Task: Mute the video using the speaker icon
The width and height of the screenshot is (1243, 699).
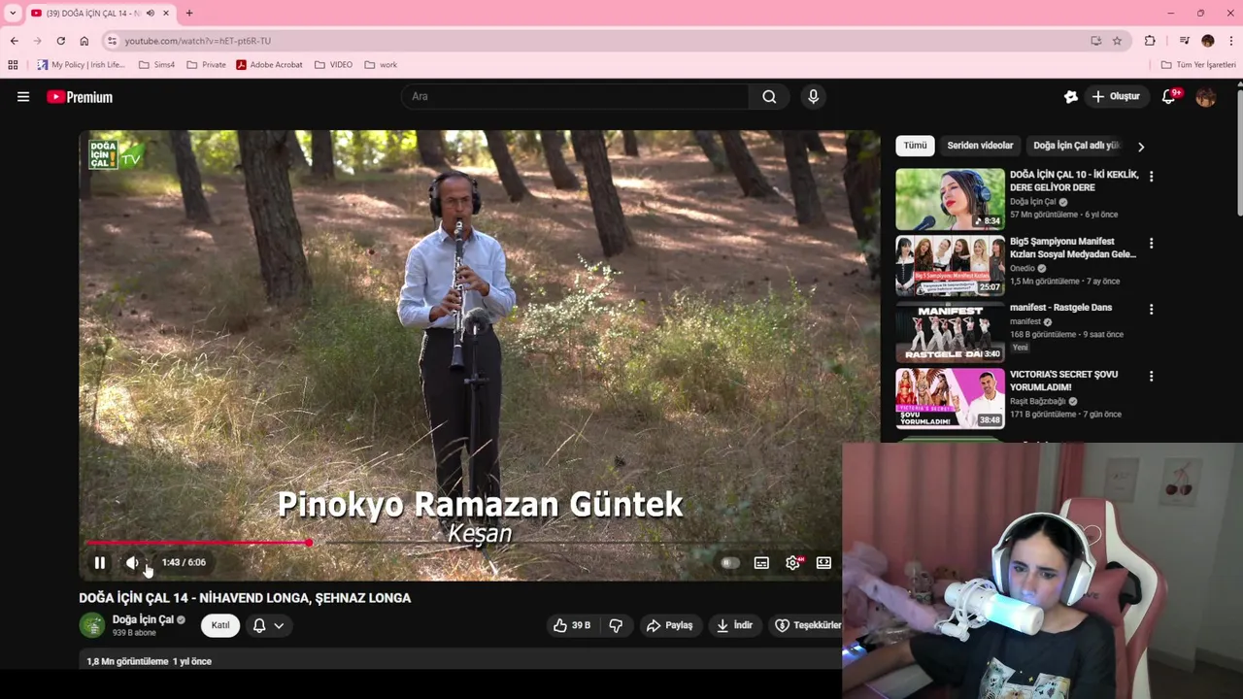Action: click(x=132, y=563)
